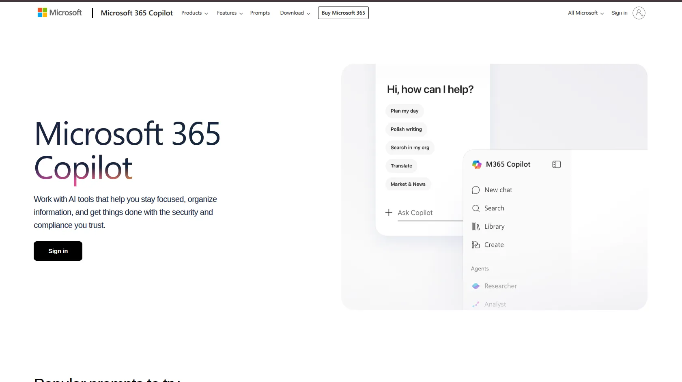The height and width of the screenshot is (382, 682).
Task: Click the Researcher agent icon
Action: tap(476, 286)
